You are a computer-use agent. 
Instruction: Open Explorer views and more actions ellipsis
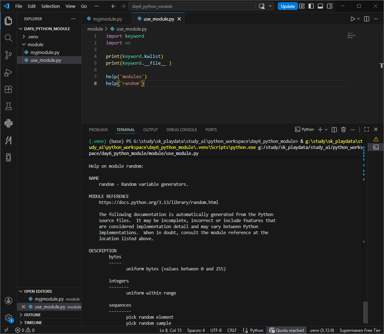pyautogui.click(x=73, y=19)
